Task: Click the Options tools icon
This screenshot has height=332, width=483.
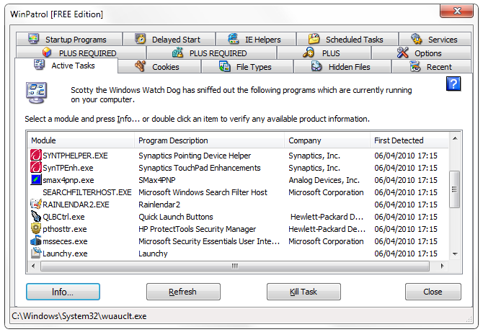Action: pyautogui.click(x=402, y=53)
